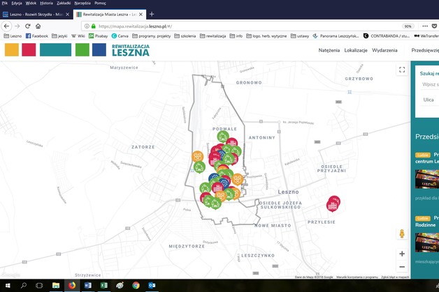Expand the szkolenia bookmark folder
The width and height of the screenshot is (439, 292).
point(185,36)
